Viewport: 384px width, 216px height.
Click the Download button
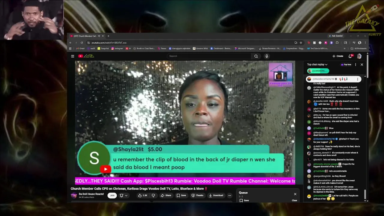pyautogui.click(x=216, y=196)
